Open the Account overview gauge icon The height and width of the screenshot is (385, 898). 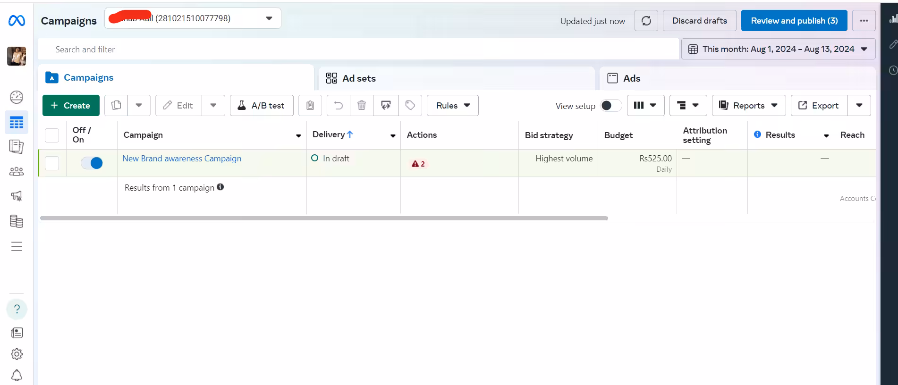click(17, 97)
